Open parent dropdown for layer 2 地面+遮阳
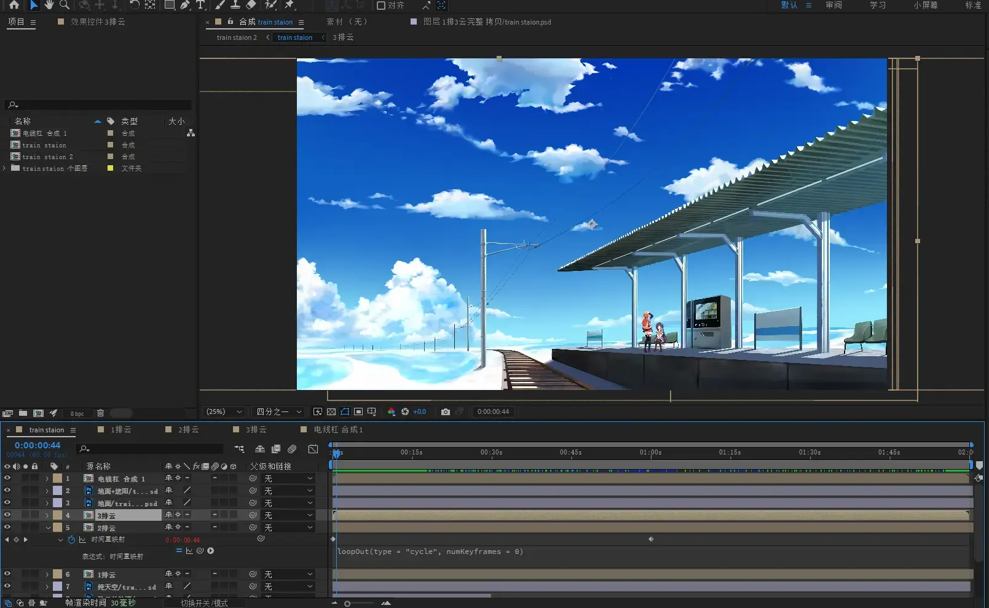This screenshot has height=608, width=989. point(288,491)
